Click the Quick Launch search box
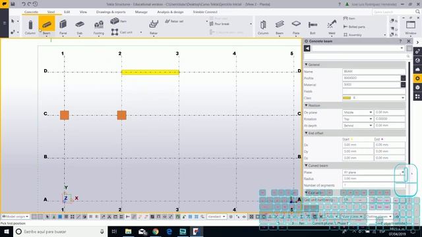This screenshot has width=422, height=237. [x=394, y=12]
